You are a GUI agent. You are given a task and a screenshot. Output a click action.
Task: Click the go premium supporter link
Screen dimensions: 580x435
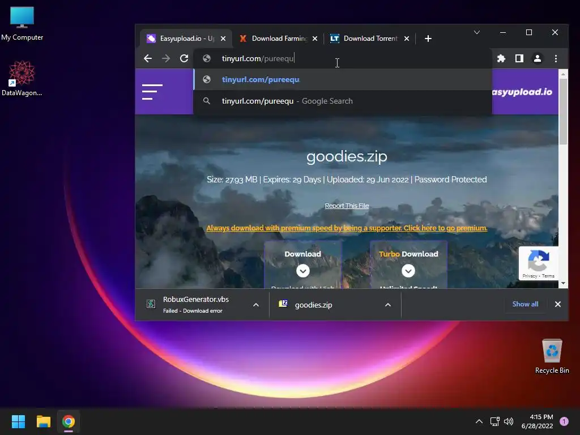point(347,228)
